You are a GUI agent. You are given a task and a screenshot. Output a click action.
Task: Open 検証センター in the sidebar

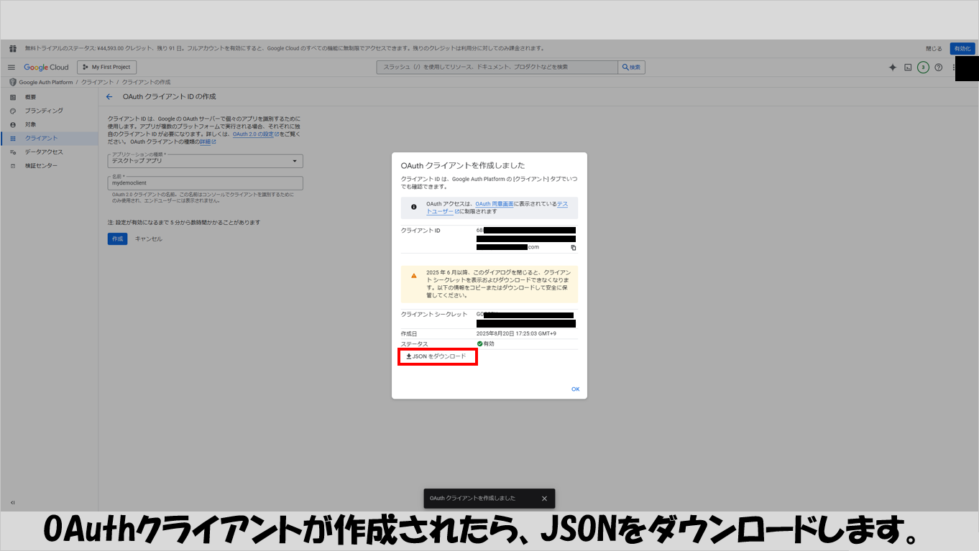tap(41, 166)
